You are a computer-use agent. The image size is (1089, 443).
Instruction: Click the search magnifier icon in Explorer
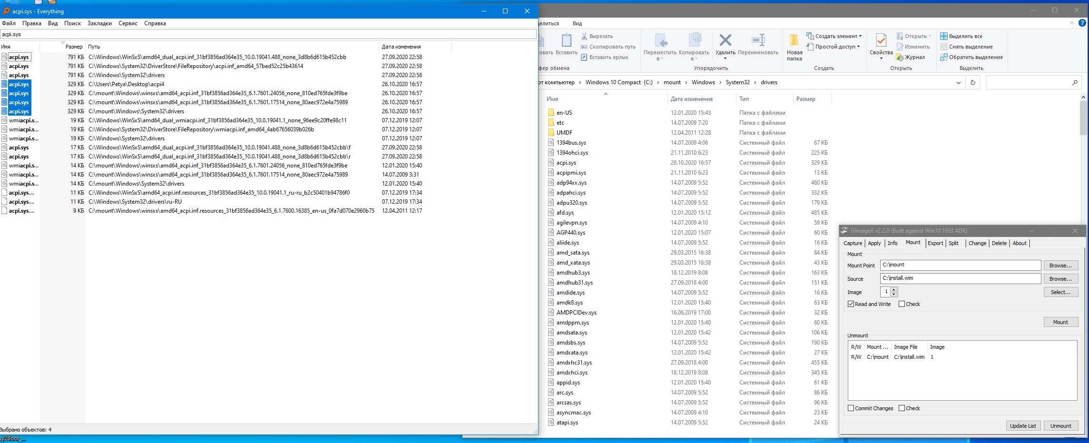1075,82
